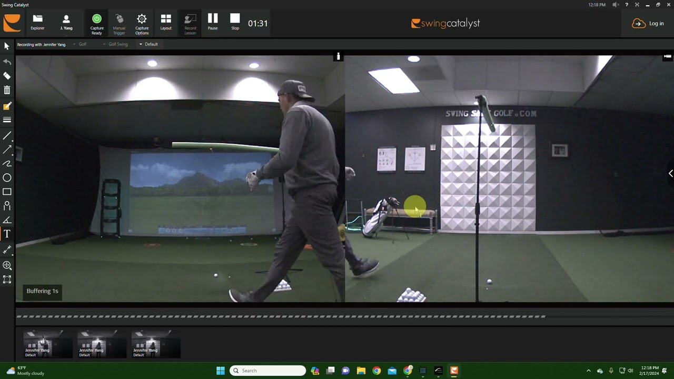Image resolution: width=674 pixels, height=379 pixels.
Task: Click the Manual Trigger button
Action: click(119, 24)
